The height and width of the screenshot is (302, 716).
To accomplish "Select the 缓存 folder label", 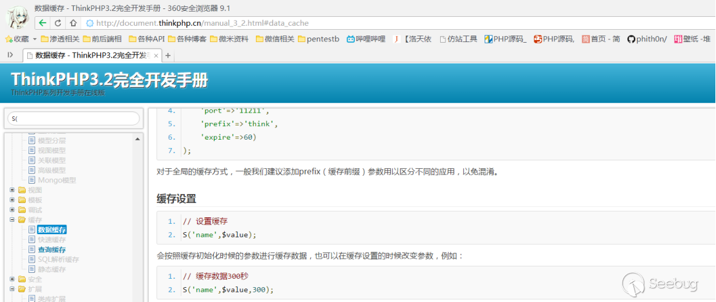I will pos(35,220).
